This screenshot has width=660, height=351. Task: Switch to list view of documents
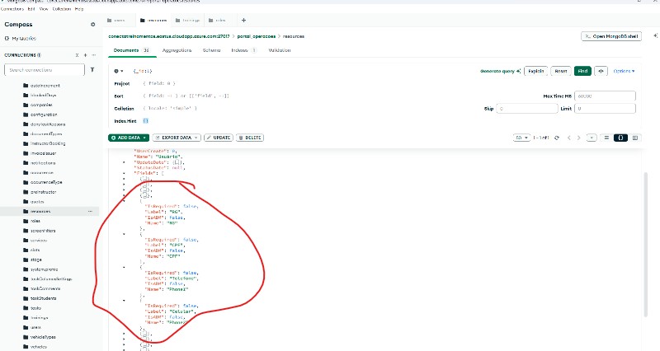[606, 138]
